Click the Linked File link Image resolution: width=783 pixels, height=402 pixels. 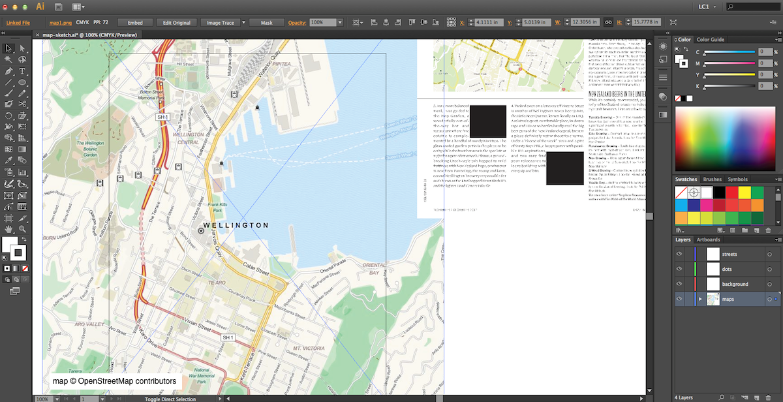point(18,23)
